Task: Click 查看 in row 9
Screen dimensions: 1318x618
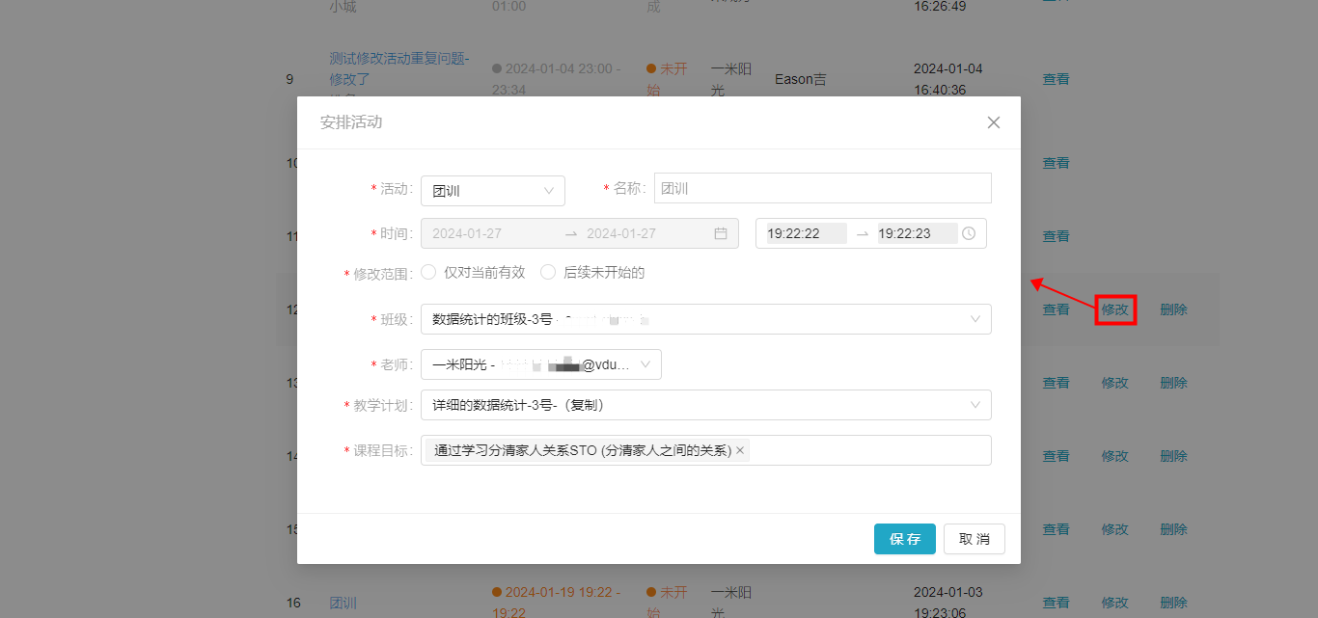Action: [1056, 79]
